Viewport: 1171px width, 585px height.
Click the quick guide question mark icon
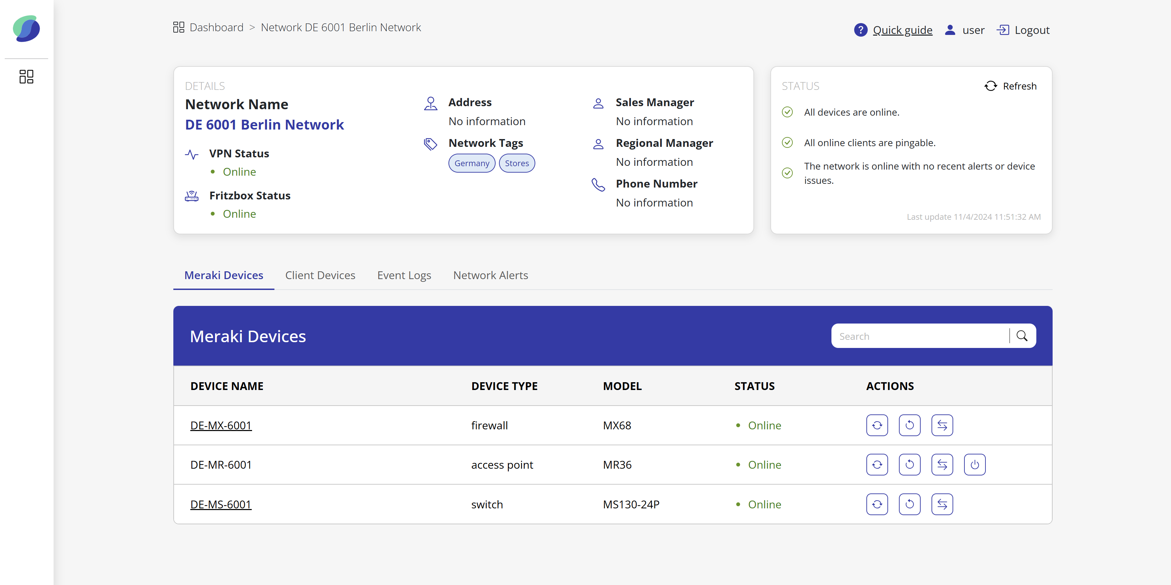point(860,30)
